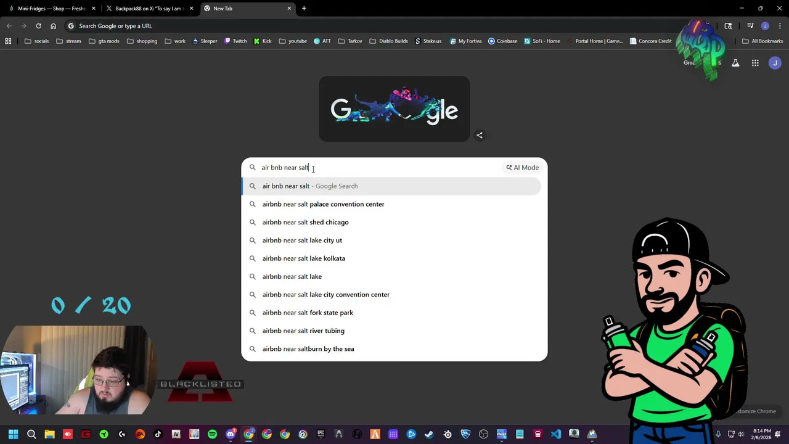Select suggestion 'salt lake city convention center'
The width and height of the screenshot is (789, 444).
391,295
